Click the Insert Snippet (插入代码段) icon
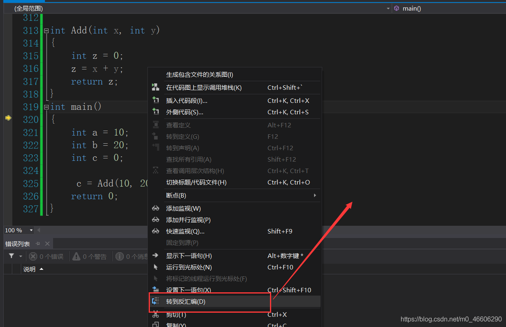This screenshot has width=506, height=327. 156,100
